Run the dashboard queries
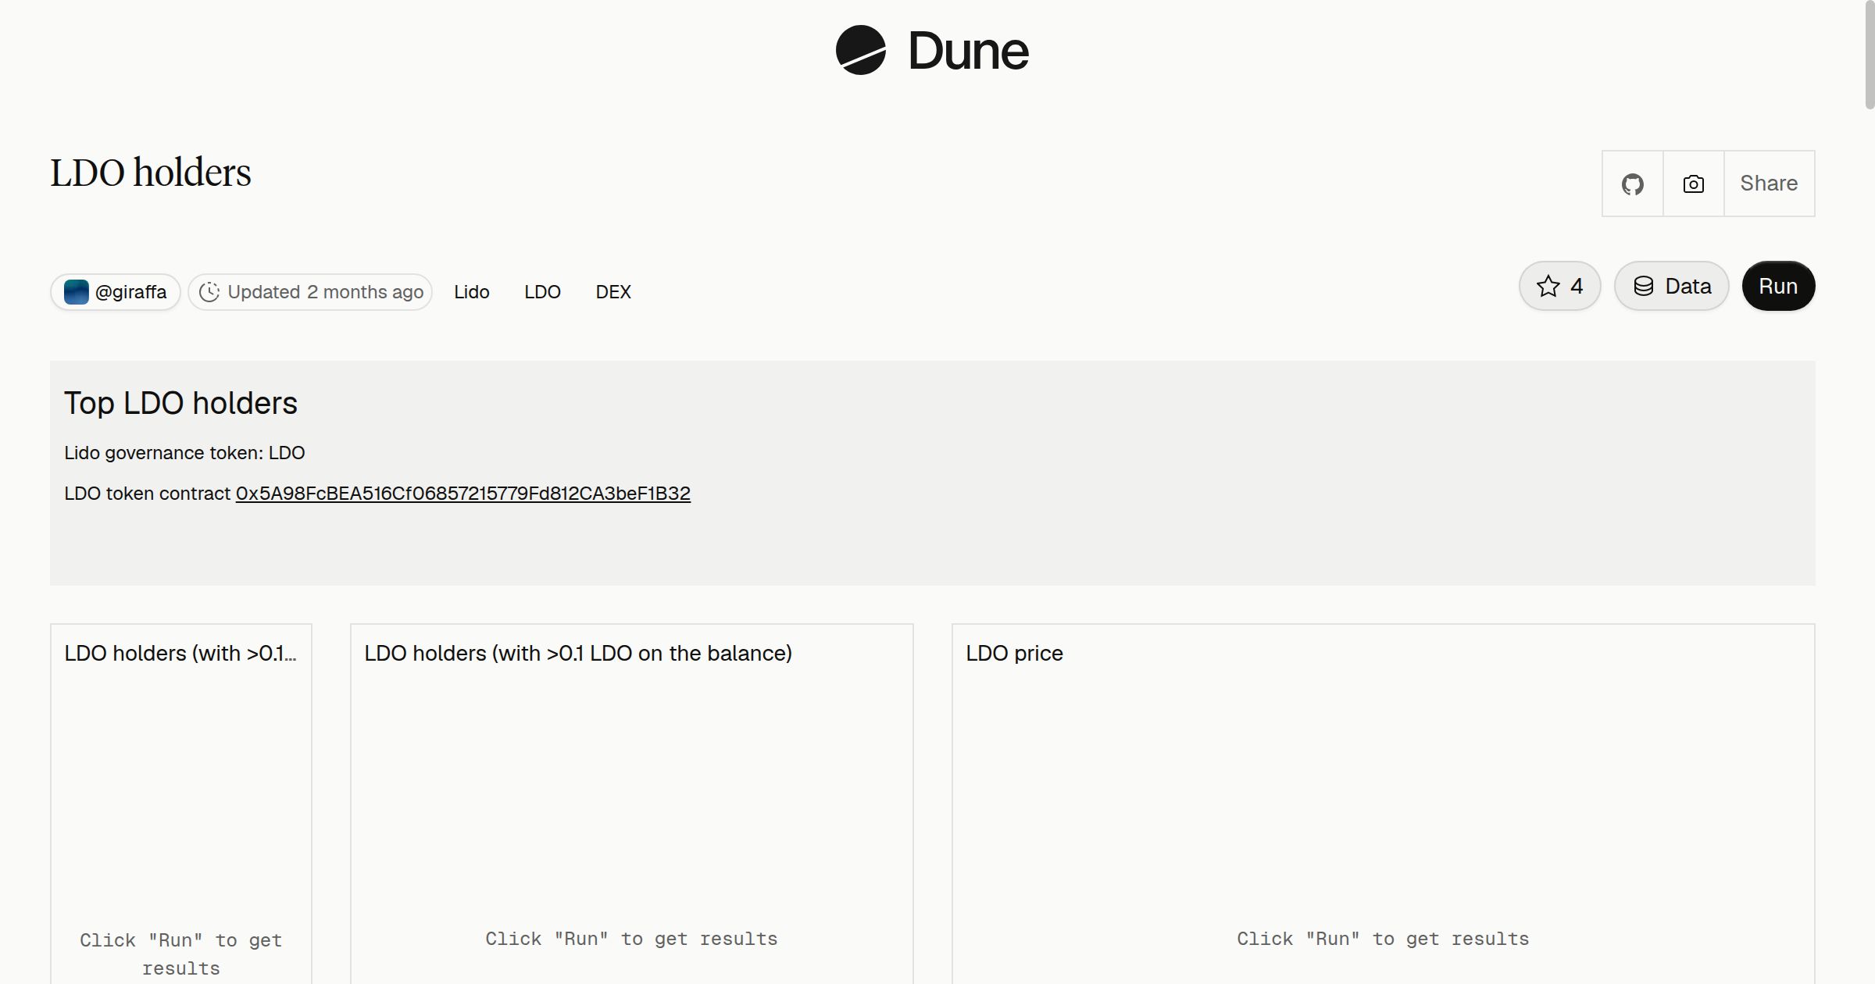 (x=1778, y=286)
